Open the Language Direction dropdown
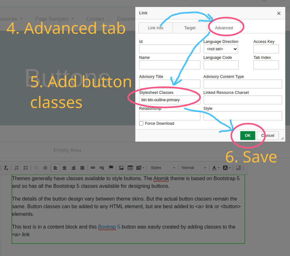The image size is (290, 256). (x=221, y=49)
